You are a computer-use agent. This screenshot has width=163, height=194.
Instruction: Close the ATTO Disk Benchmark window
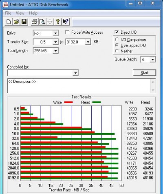point(153,3)
